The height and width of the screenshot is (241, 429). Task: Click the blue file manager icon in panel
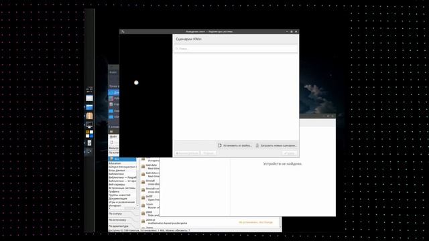89,107
